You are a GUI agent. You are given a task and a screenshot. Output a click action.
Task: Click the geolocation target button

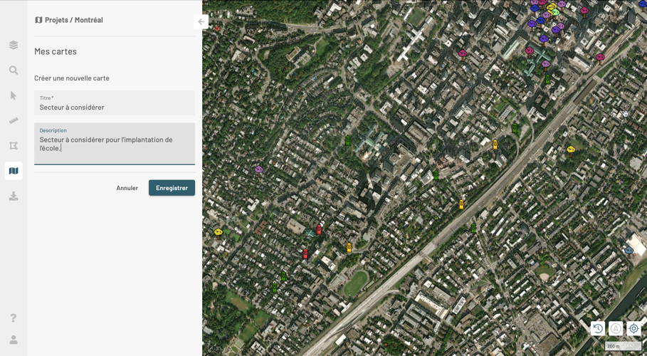point(633,328)
